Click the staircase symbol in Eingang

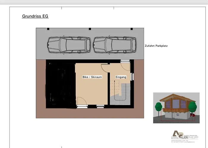tap(121, 92)
